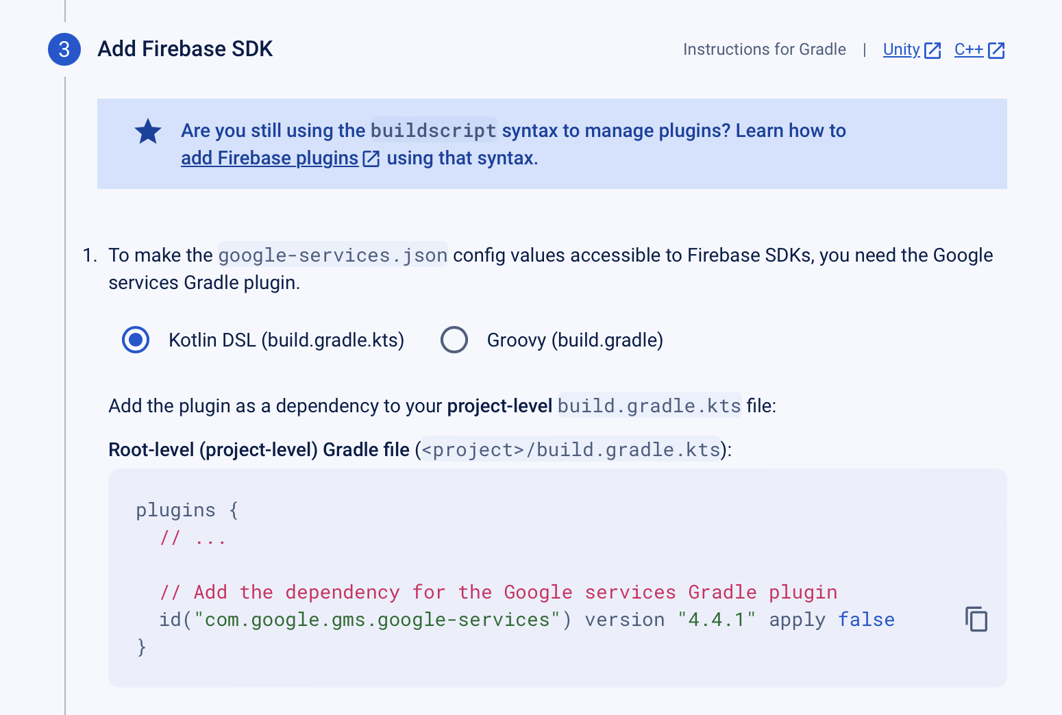Select the google-services.json code chip
Viewport: 1062px width, 715px height.
[332, 255]
